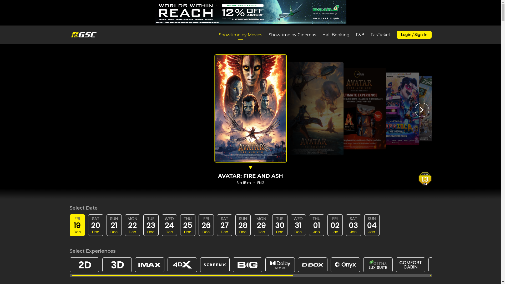
Task: Select Friday 19 Dec date
Action: (x=77, y=225)
